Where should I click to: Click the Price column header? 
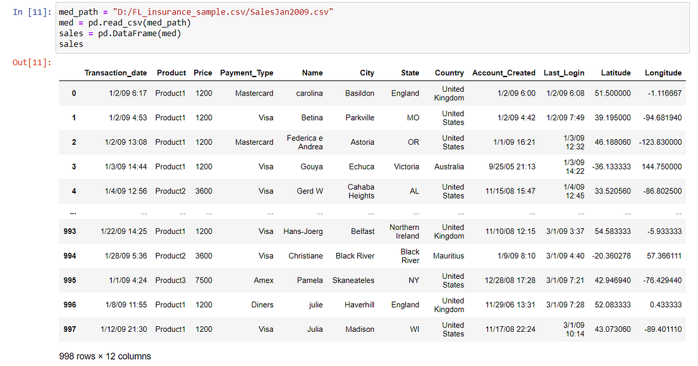coord(202,73)
